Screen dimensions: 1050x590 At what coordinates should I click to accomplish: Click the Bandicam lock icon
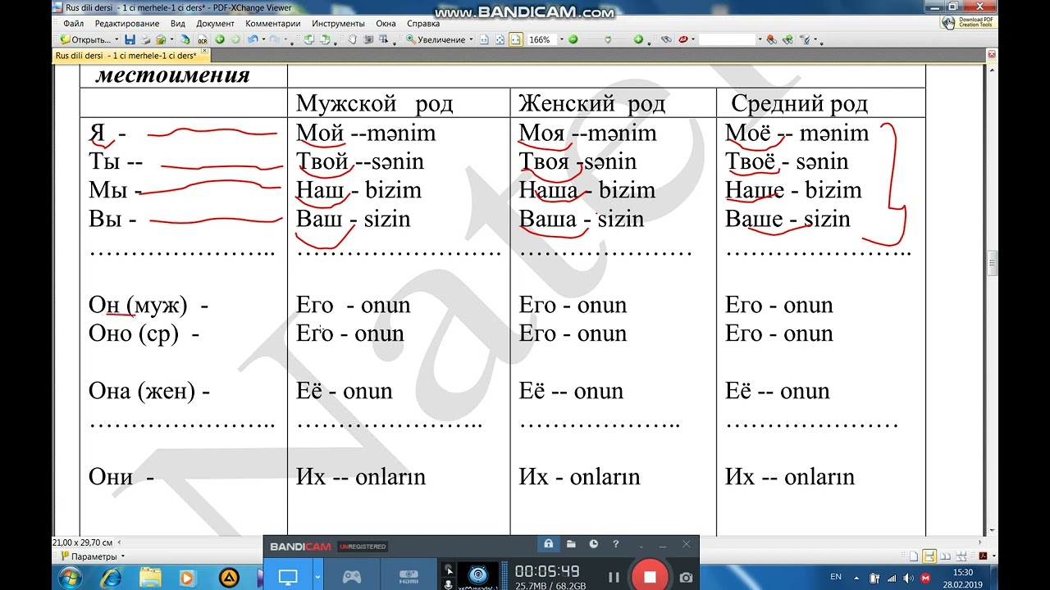pos(548,543)
